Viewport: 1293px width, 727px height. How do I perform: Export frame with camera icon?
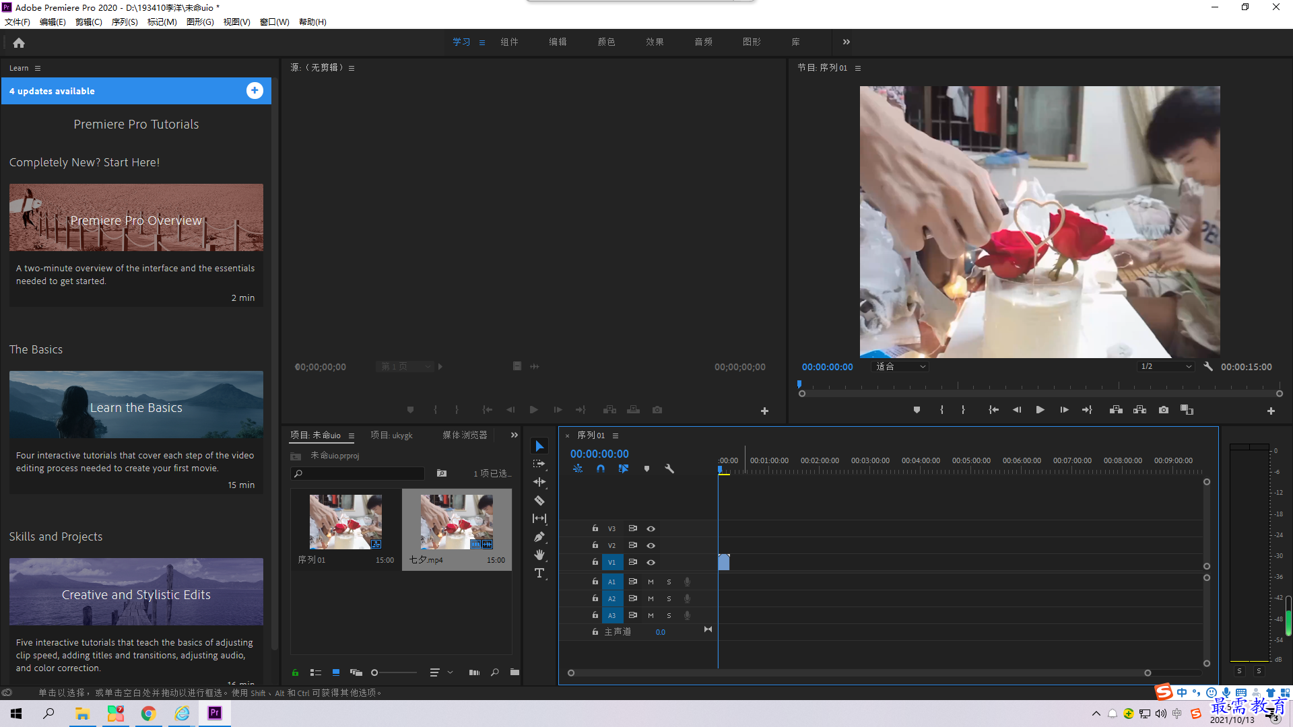[1164, 410]
